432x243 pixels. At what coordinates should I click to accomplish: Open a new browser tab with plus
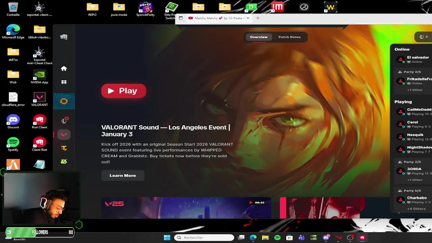pyautogui.click(x=258, y=18)
